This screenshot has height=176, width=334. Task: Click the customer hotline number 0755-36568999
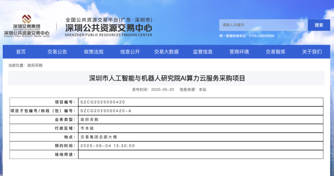tap(262, 36)
